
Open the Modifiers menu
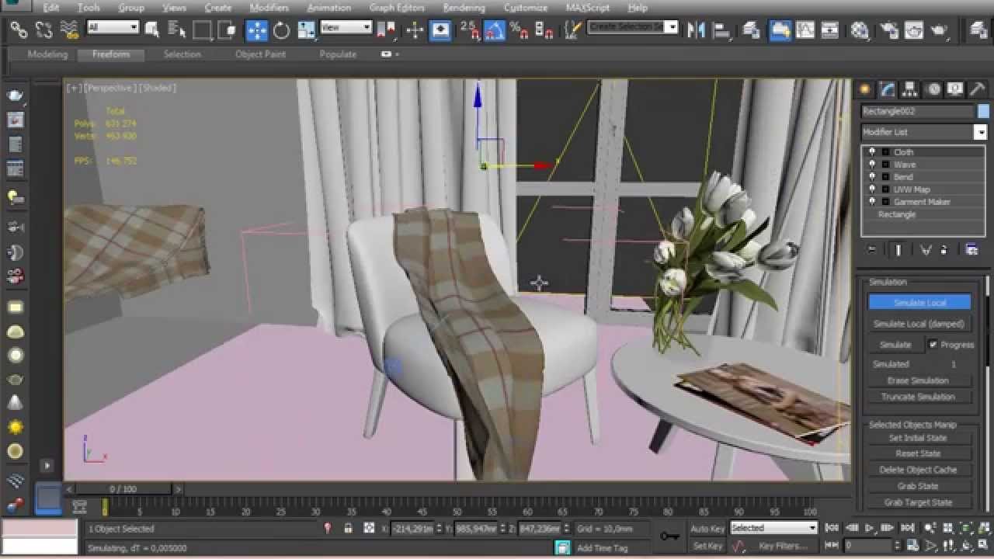click(x=269, y=7)
